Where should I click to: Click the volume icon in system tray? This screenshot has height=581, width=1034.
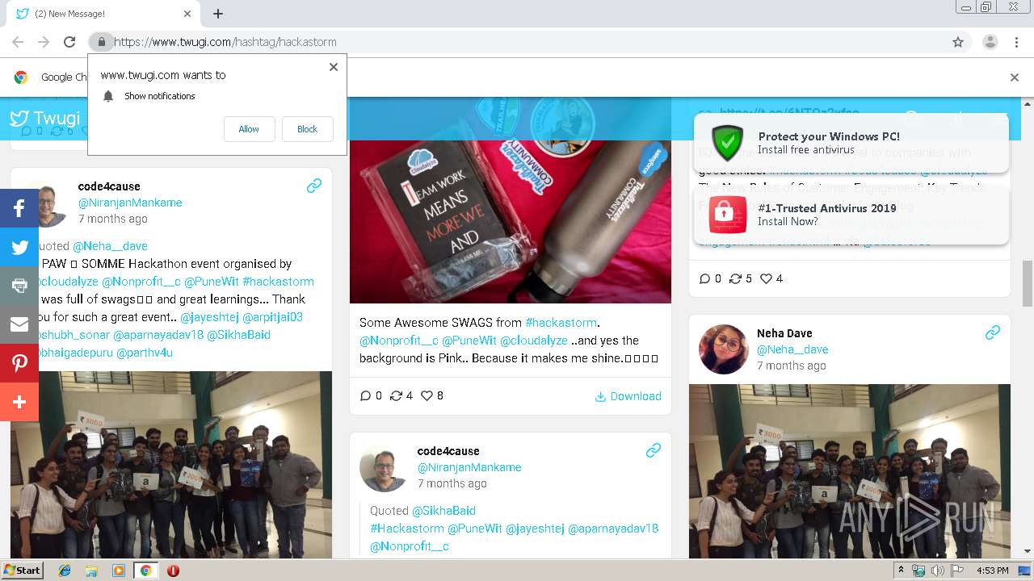pos(937,571)
